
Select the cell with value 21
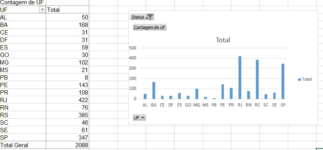pyautogui.click(x=68, y=70)
